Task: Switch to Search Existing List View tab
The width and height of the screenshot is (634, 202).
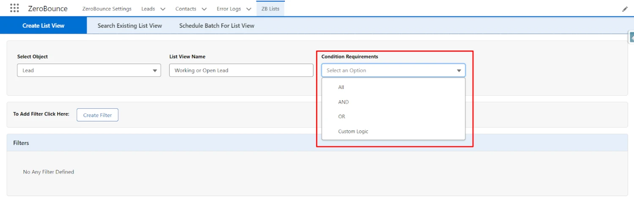Action: (130, 26)
